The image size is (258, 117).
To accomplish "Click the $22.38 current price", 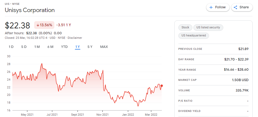I will click(17, 25).
